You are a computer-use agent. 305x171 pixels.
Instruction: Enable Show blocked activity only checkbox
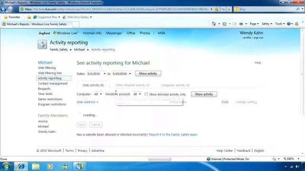click(146, 95)
